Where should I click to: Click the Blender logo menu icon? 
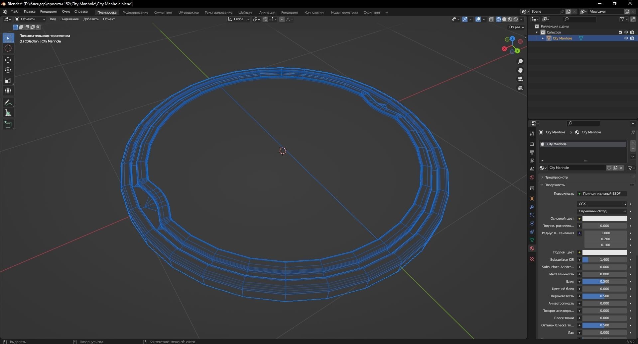[x=5, y=12]
